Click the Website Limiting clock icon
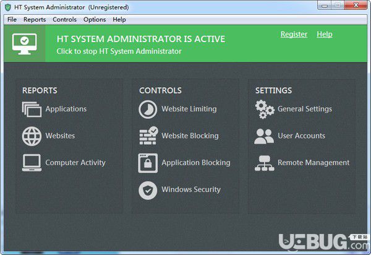Image resolution: width=371 pixels, height=255 pixels. (x=148, y=110)
